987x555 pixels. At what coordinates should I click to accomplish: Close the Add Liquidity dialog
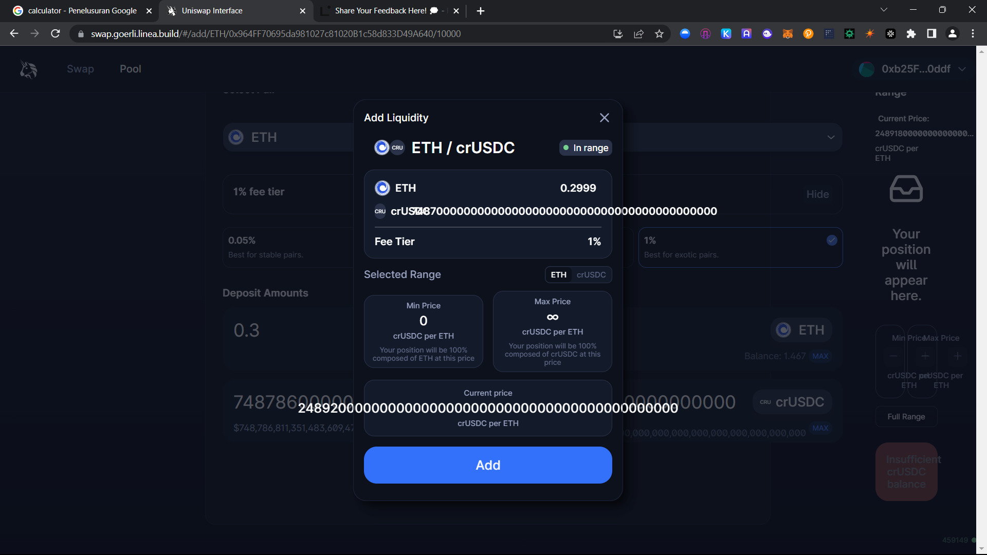click(604, 118)
